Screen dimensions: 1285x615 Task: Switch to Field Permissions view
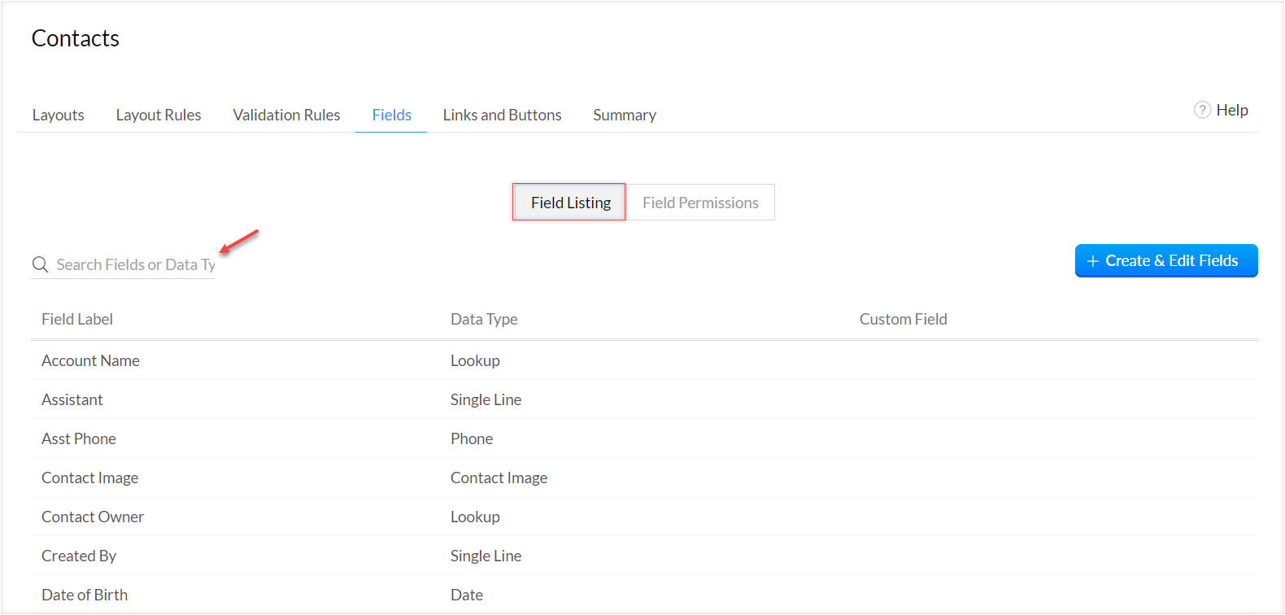[700, 203]
